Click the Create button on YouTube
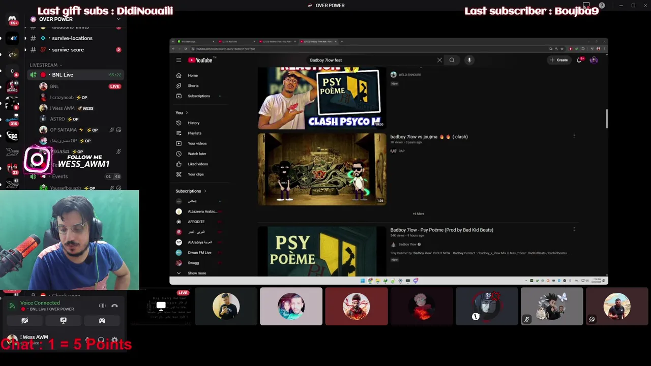 [558, 60]
